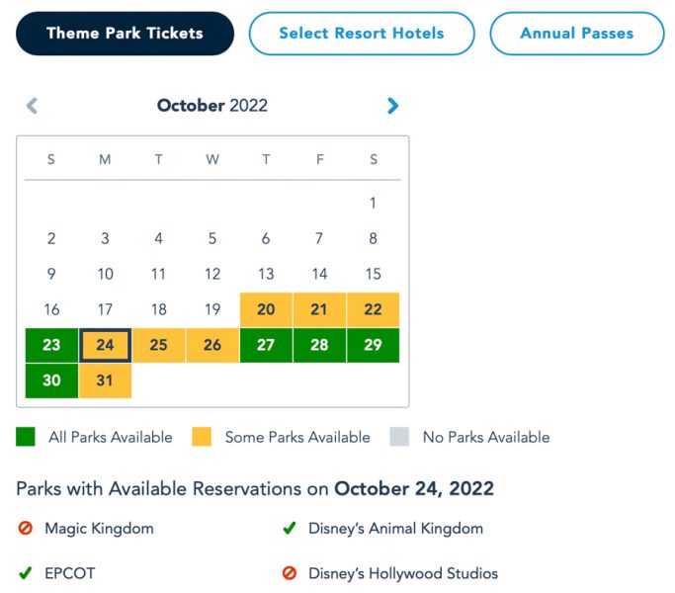Image resolution: width=675 pixels, height=593 pixels.
Task: Select October 24 on the calendar
Action: (x=105, y=346)
